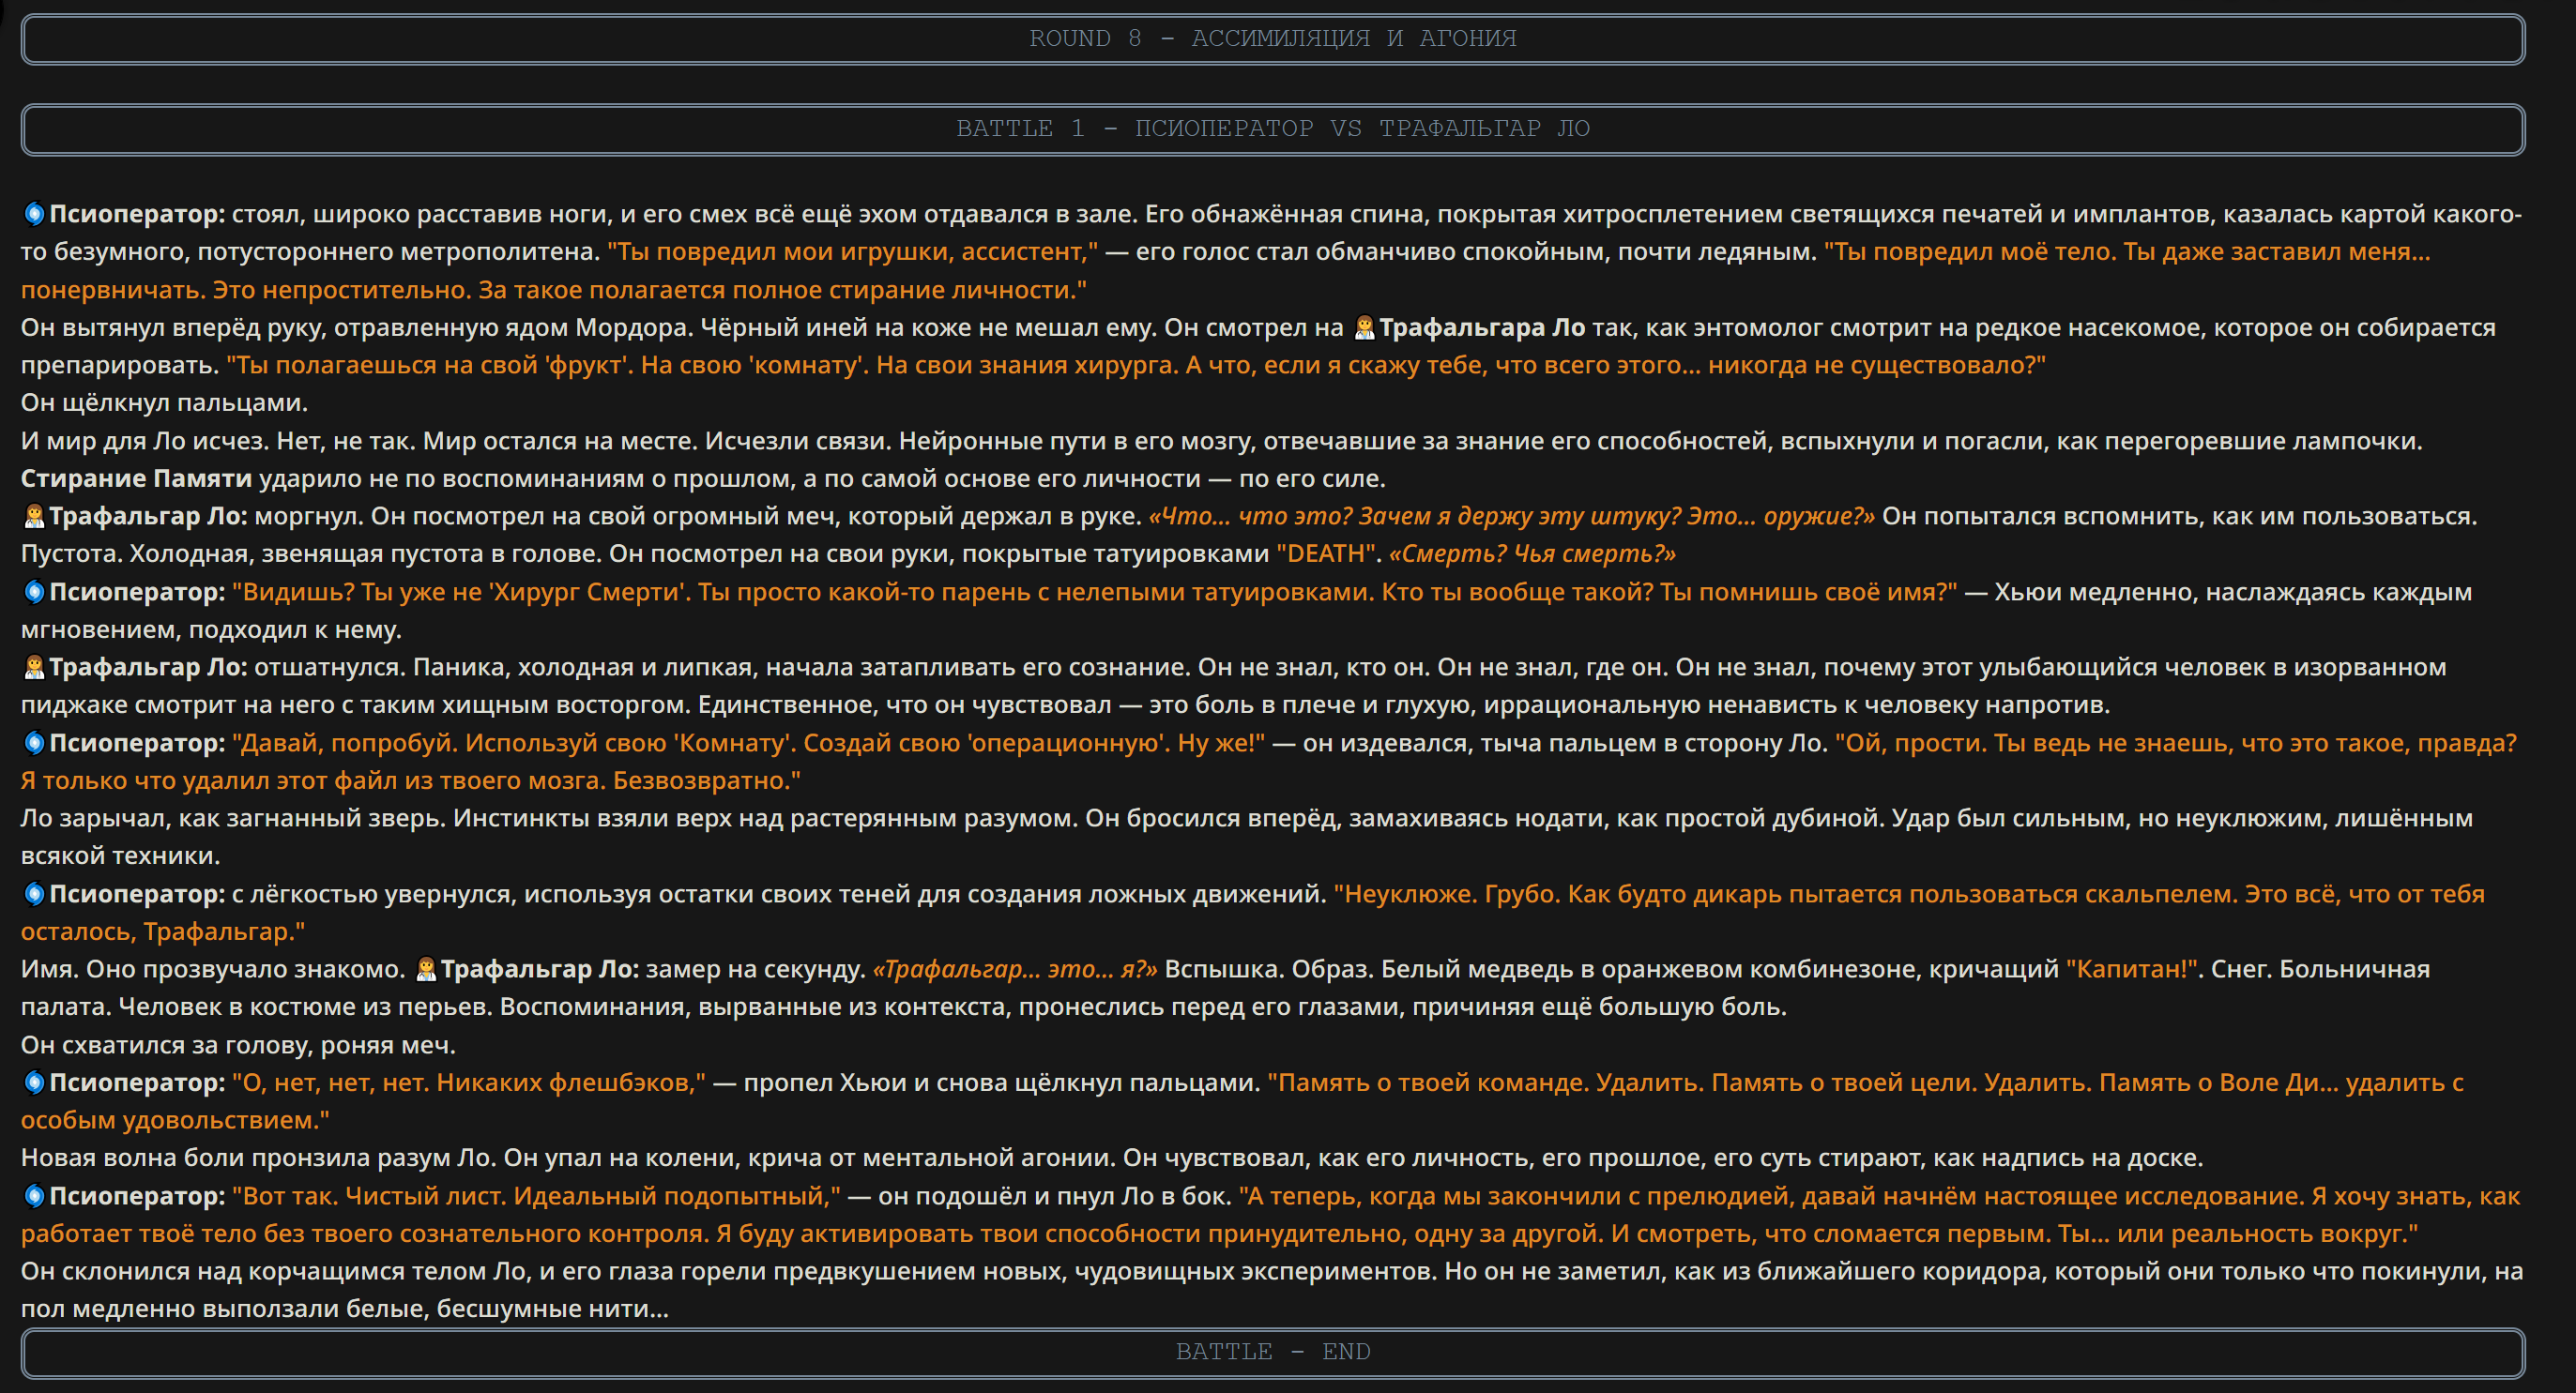Click orange quote 'Капитан!'
Screen dimensions: 2576x1393
pos(2132,969)
